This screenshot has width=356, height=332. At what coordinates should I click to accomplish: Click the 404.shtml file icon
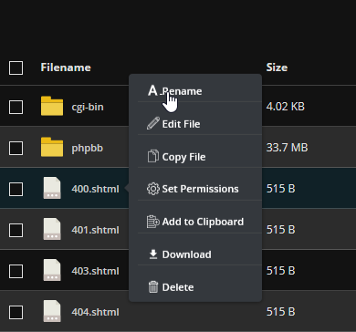[x=52, y=311]
